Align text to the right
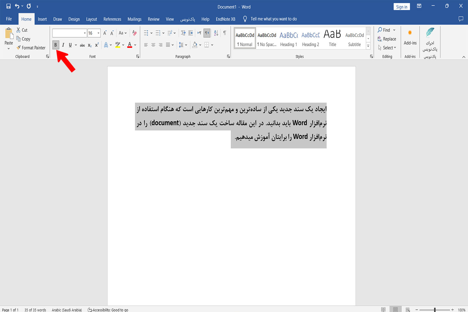This screenshot has height=312, width=468. (160, 45)
